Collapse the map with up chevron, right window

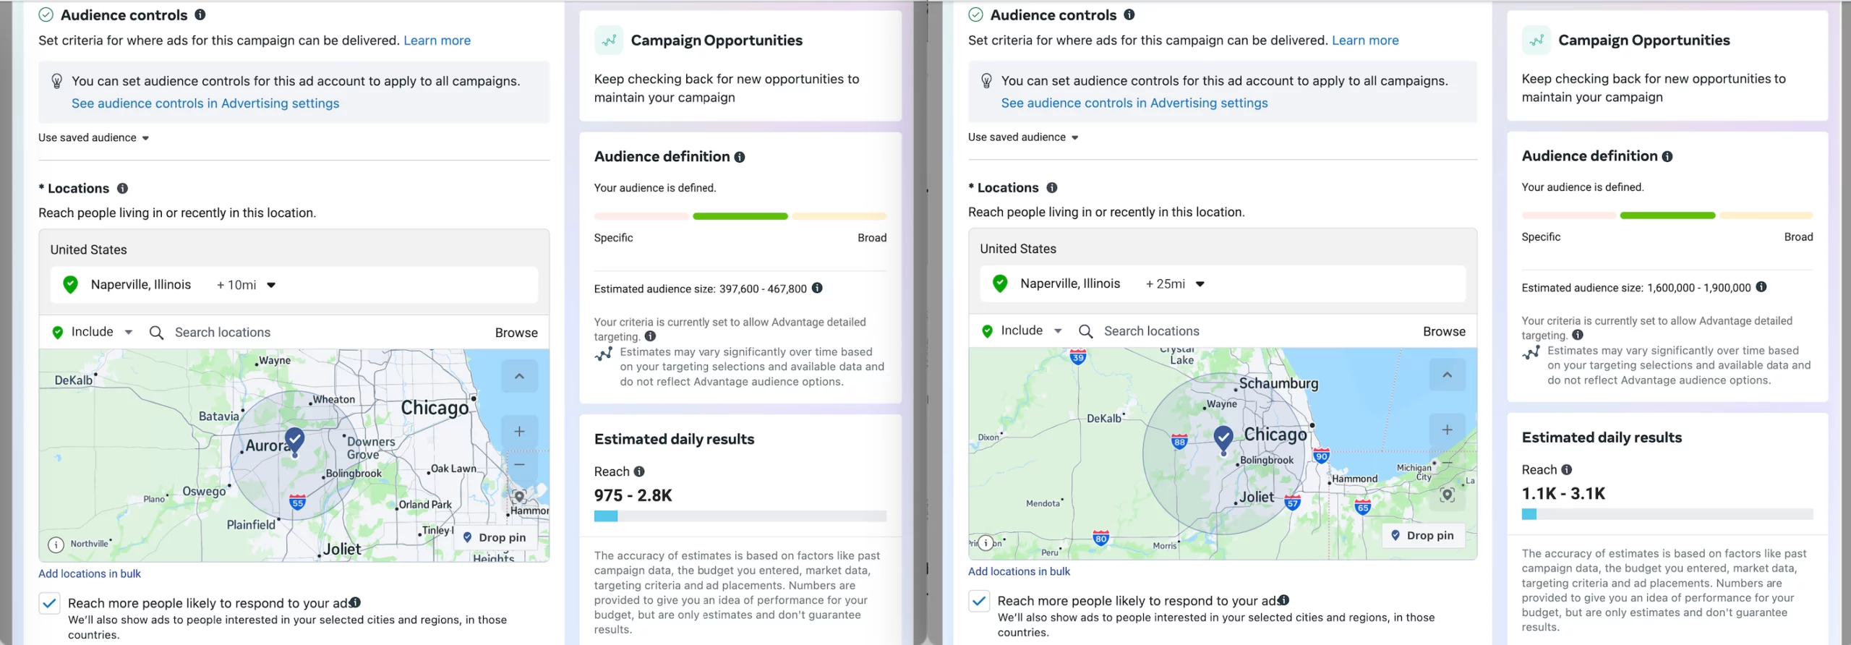click(x=1448, y=375)
